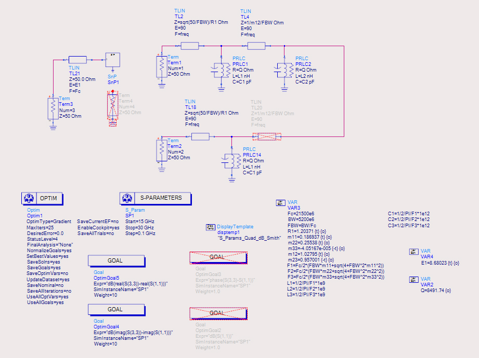Click the PRLC1 parallel resonator symbol
Image resolution: width=479 pixels, height=358 pixels.
coord(221,71)
